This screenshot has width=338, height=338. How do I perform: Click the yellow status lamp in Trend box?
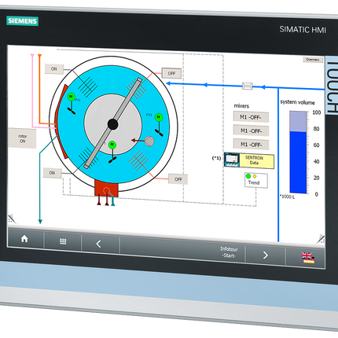(x=255, y=176)
